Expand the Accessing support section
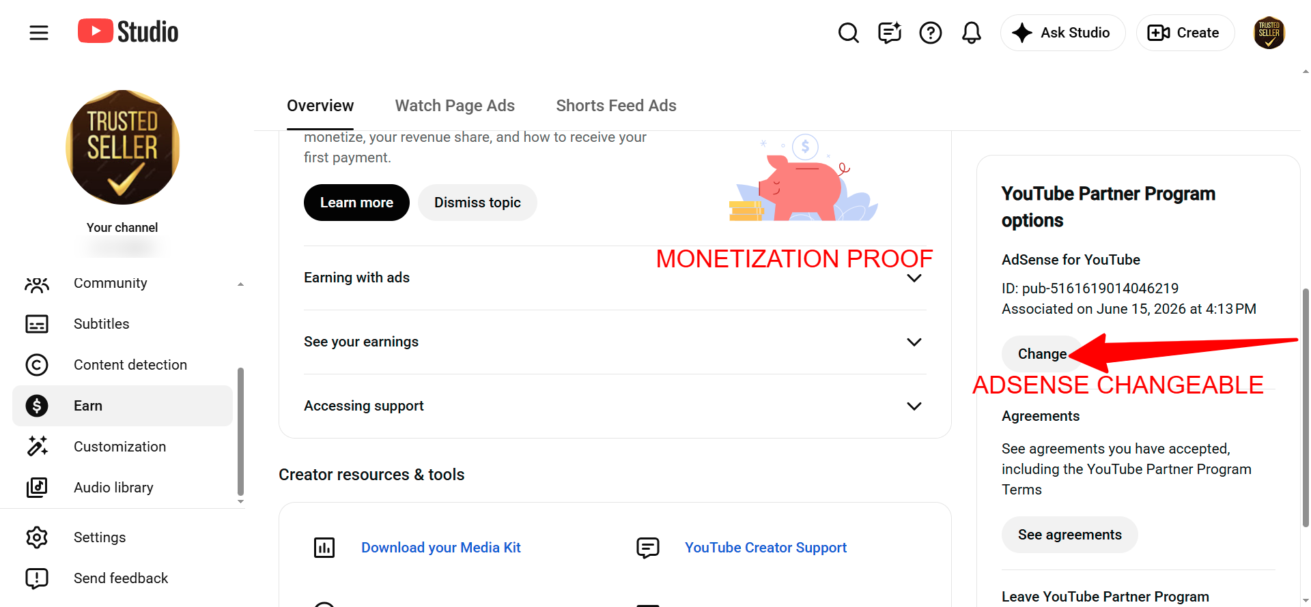 (615, 406)
